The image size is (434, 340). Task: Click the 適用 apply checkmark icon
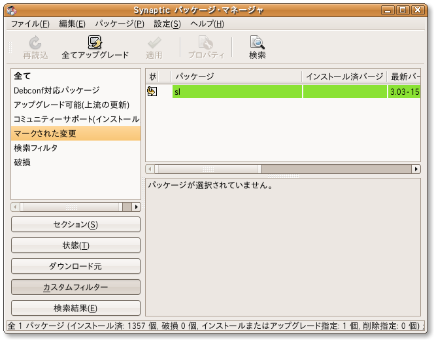point(154,42)
